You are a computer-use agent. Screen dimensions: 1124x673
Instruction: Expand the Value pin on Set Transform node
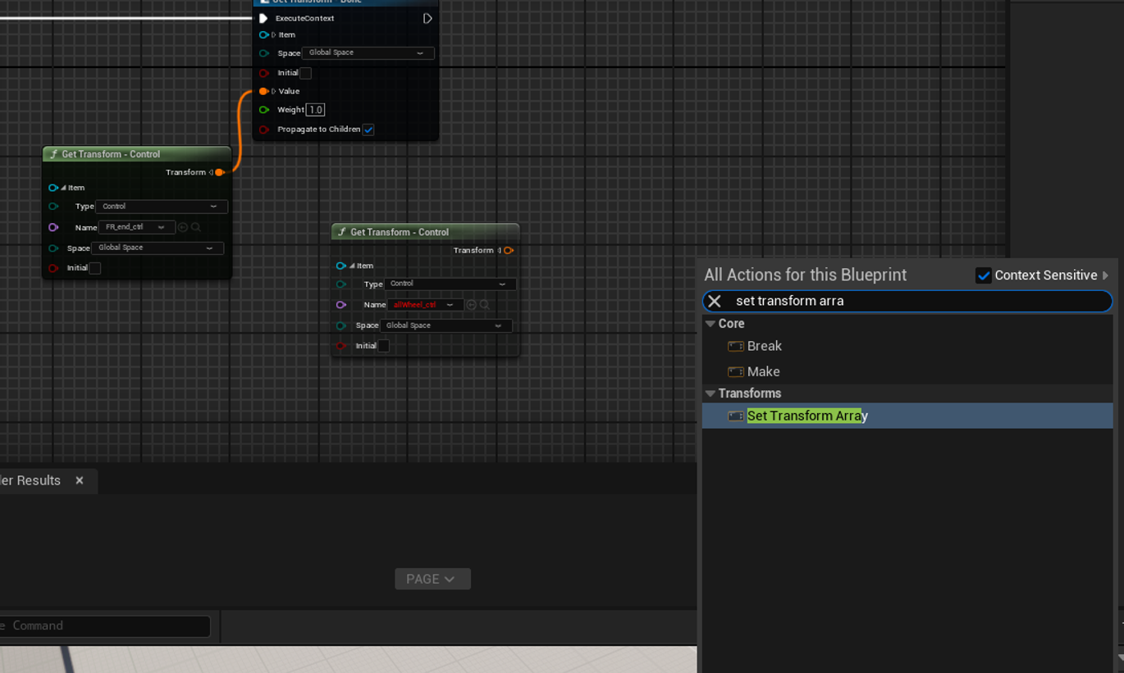[274, 91]
